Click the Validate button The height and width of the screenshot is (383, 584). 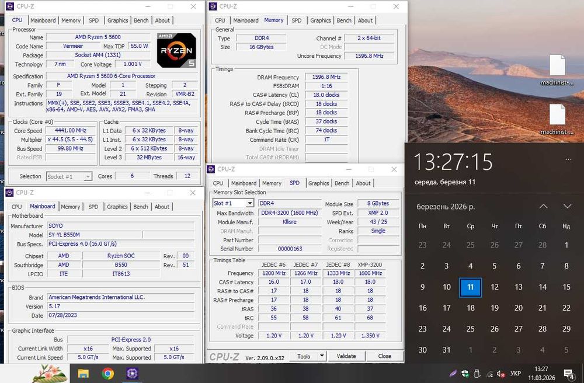[x=346, y=356]
